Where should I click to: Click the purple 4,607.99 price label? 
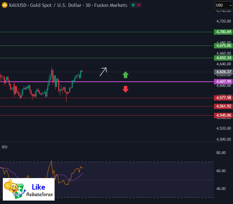click(223, 82)
